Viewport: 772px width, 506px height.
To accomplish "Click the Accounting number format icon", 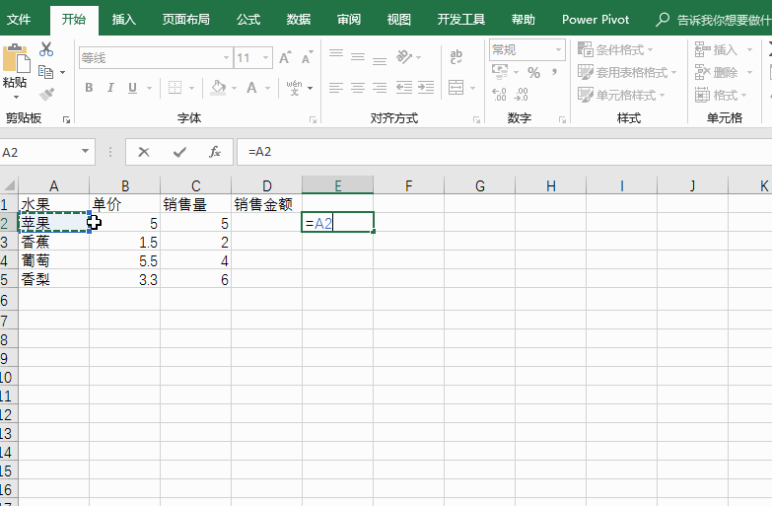I will [500, 72].
